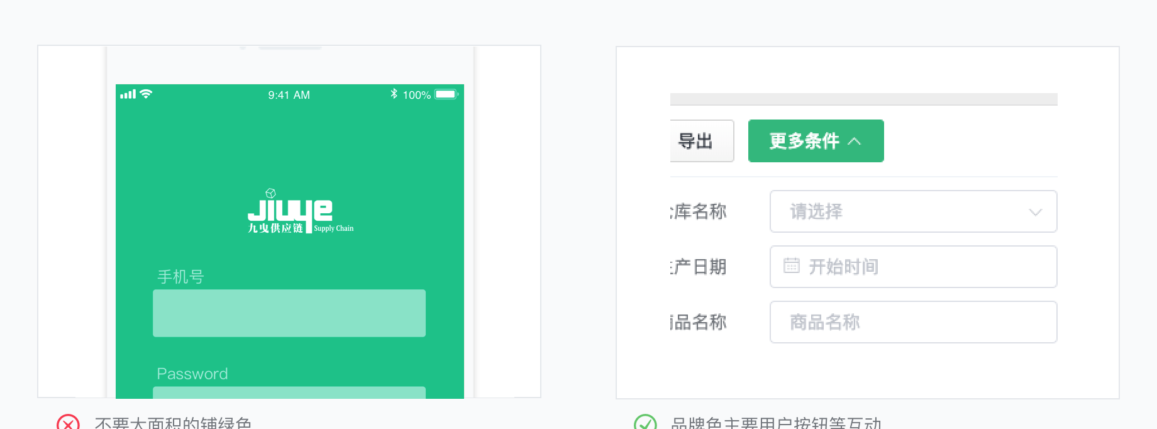This screenshot has width=1157, height=429.
Task: Focus the Password input field
Action: click(289, 393)
